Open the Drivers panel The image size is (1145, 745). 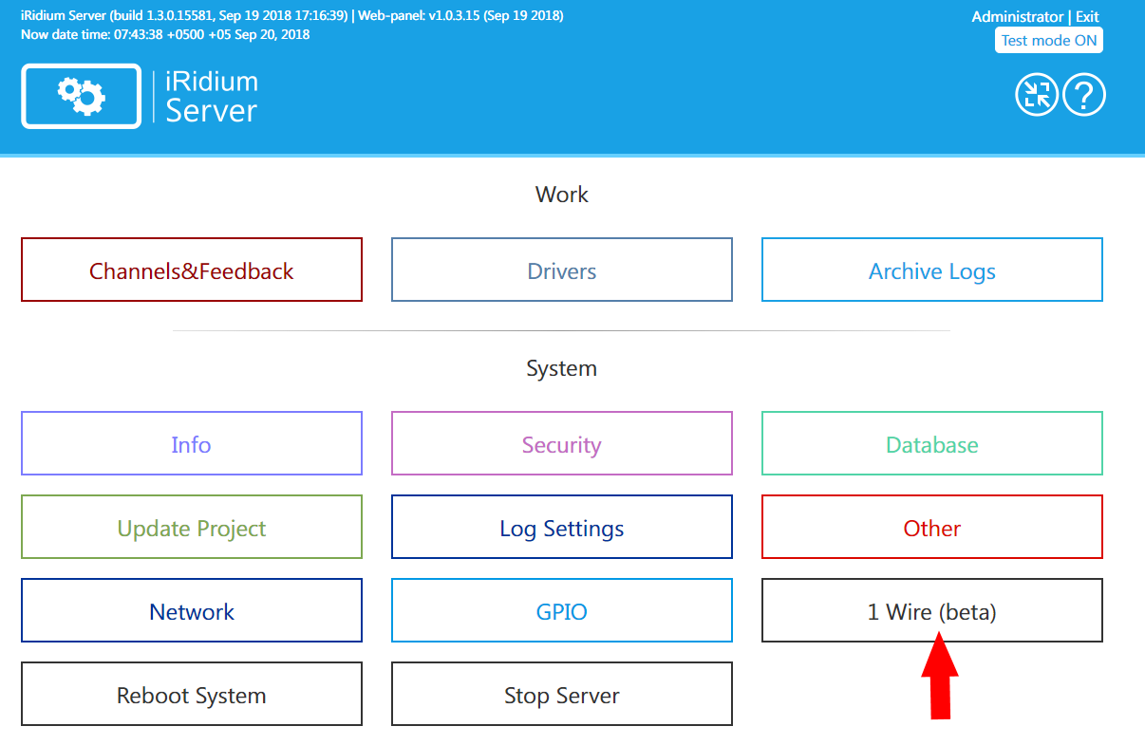point(561,270)
